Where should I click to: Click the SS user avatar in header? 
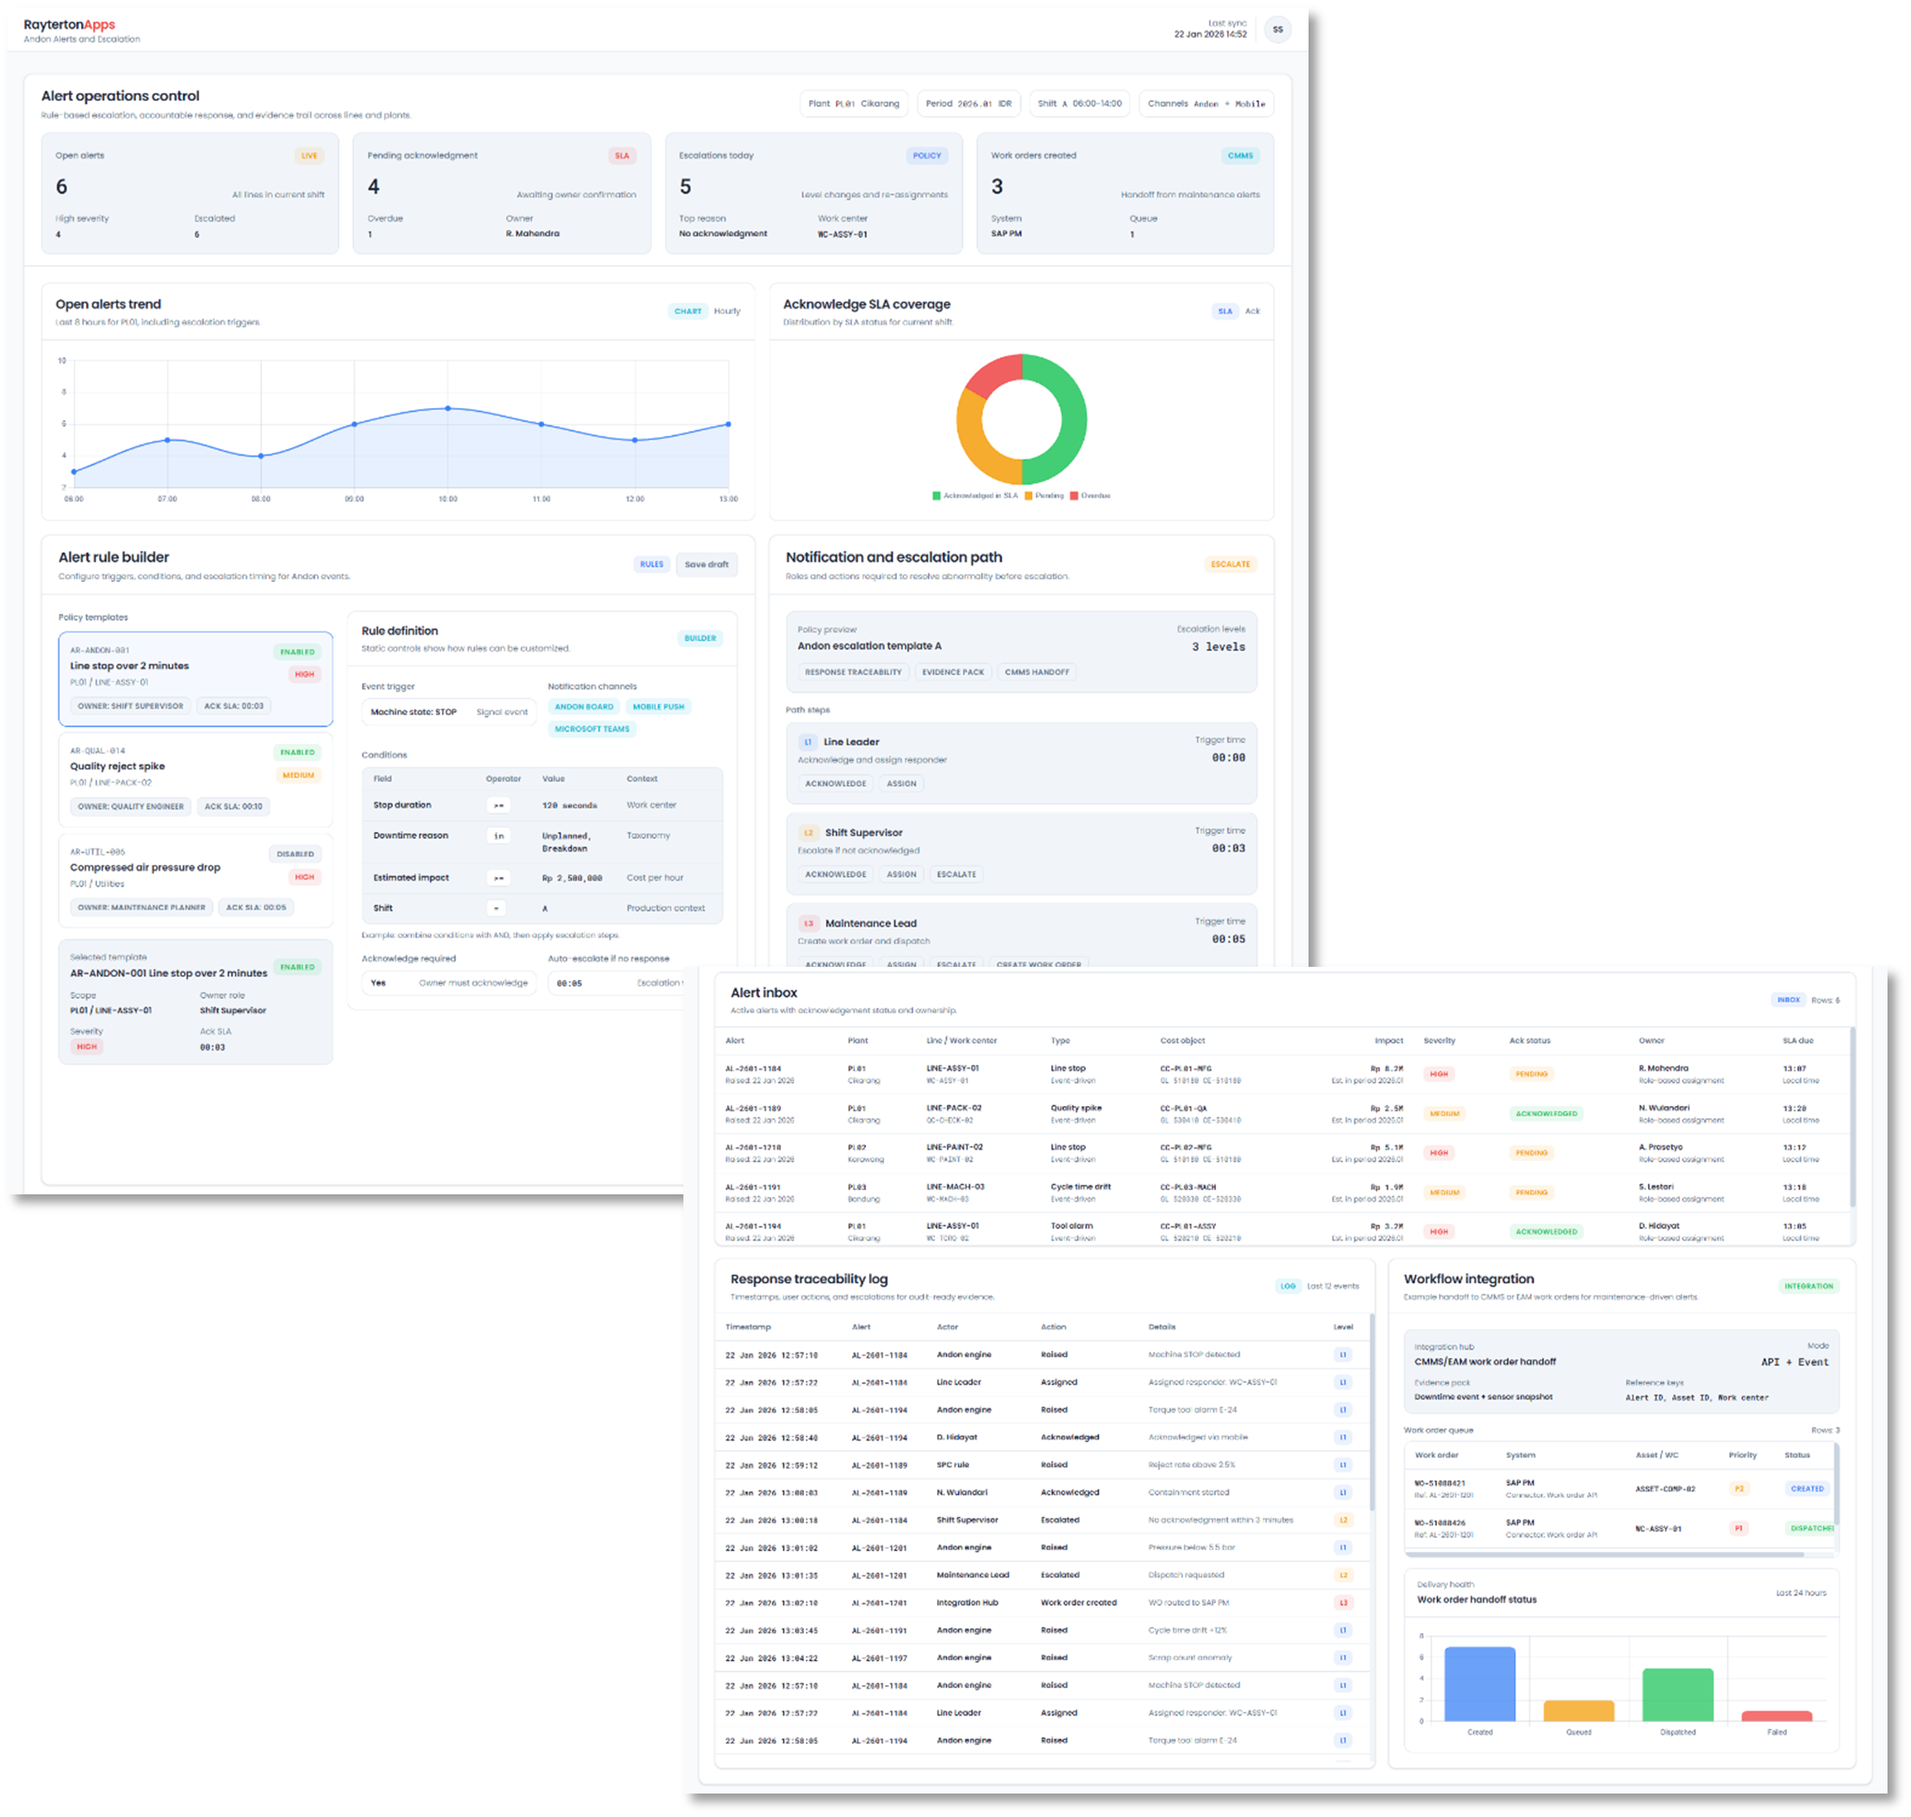[1279, 29]
